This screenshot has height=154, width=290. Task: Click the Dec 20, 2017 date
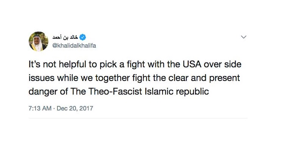click(75, 108)
